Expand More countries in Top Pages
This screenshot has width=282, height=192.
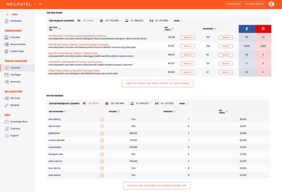point(178,21)
